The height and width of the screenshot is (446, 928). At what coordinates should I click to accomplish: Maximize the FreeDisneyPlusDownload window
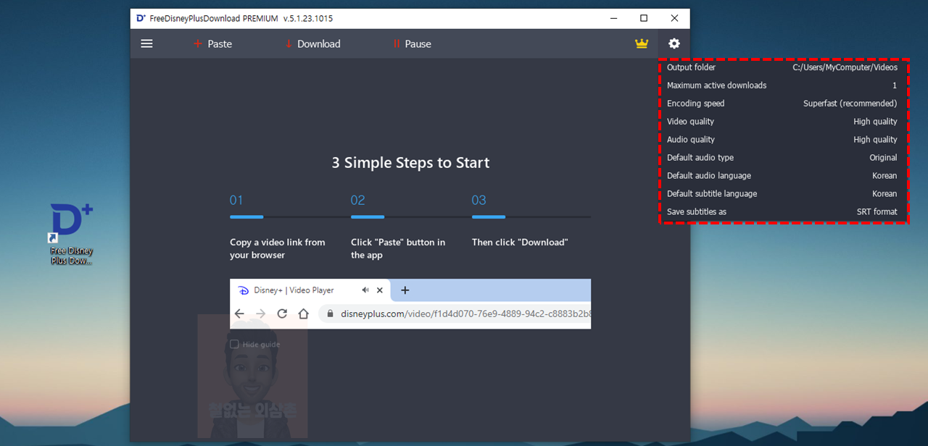click(644, 18)
